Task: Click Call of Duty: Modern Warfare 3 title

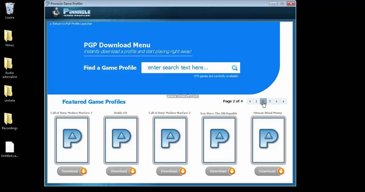Action: pos(71,113)
